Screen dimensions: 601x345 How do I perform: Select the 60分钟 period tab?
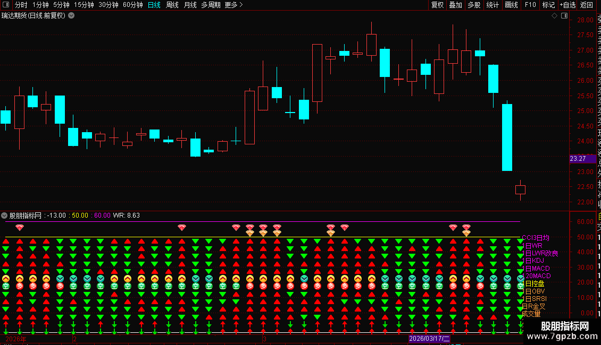(133, 5)
